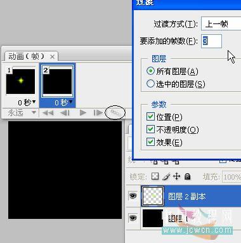This screenshot has width=241, height=243.
Task: Go to the previous animation frame
Action: (65, 113)
